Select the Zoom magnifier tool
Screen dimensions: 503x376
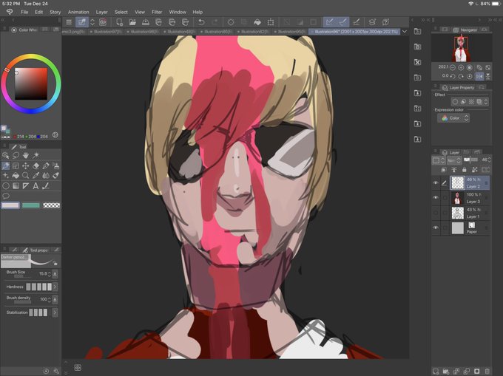coord(26,176)
